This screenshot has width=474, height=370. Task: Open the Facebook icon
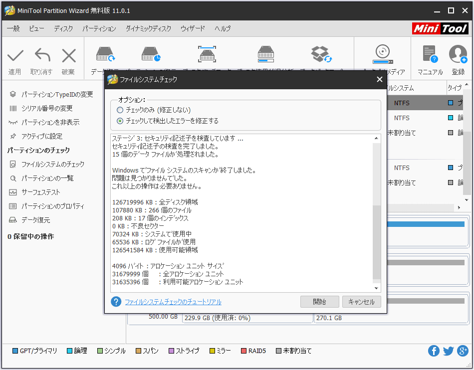434,351
